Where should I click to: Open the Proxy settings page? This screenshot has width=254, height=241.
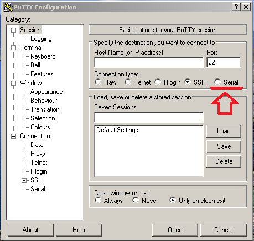(38, 154)
